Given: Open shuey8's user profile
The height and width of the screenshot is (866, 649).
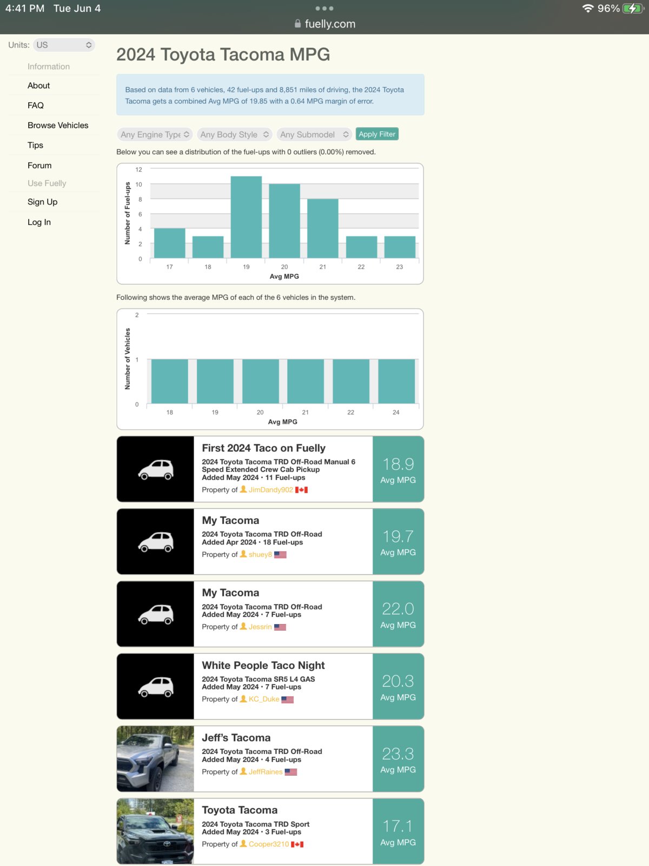Looking at the screenshot, I should 260,555.
